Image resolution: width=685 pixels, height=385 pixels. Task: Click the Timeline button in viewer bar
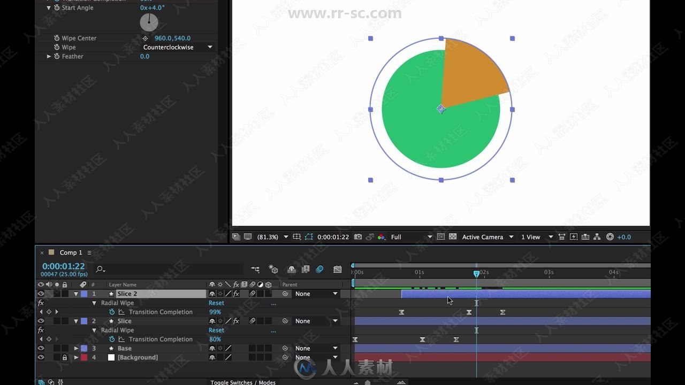pos(585,237)
